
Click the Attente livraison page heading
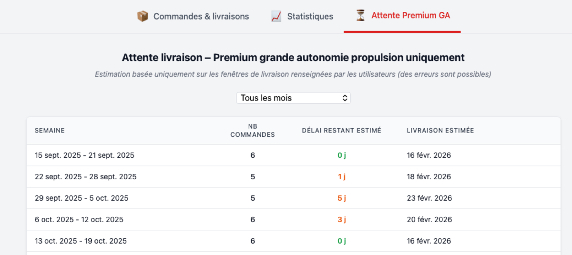293,58
